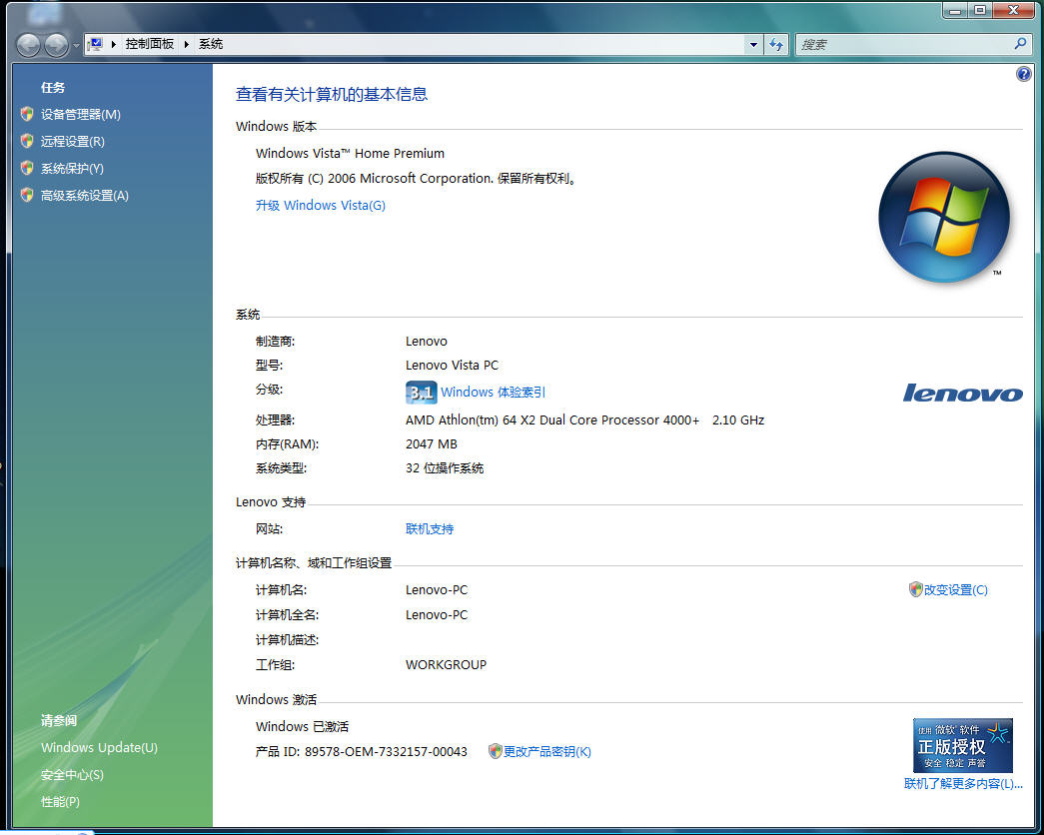The image size is (1044, 835).
Task: Click the 升级 Windows Vista(G) link
Action: [x=320, y=206]
